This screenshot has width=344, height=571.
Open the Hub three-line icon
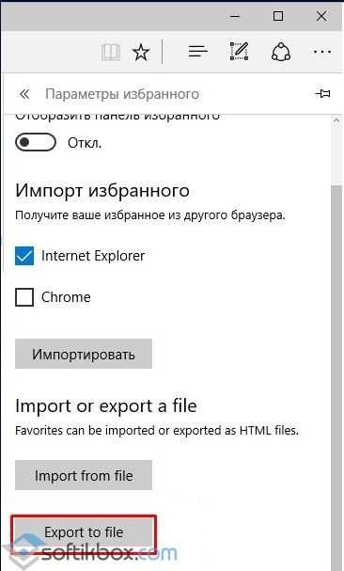coord(198,52)
